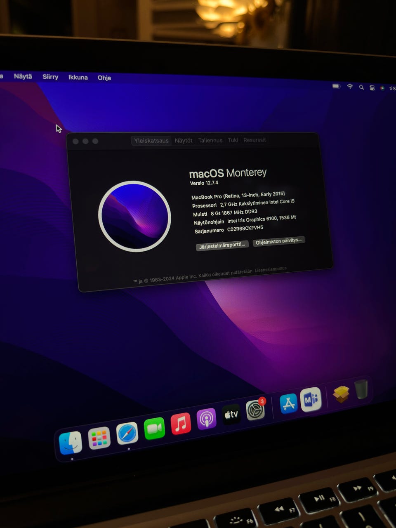Screen dimensions: 396x528
Task: Click the Versio 12.7.4 text
Action: click(x=204, y=183)
